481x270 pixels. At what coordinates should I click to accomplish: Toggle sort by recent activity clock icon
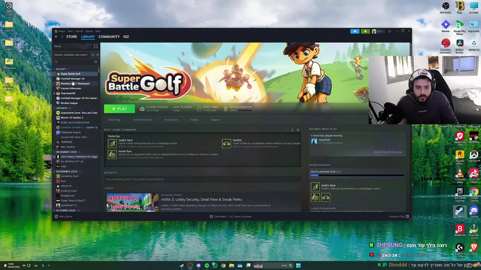click(x=93, y=55)
